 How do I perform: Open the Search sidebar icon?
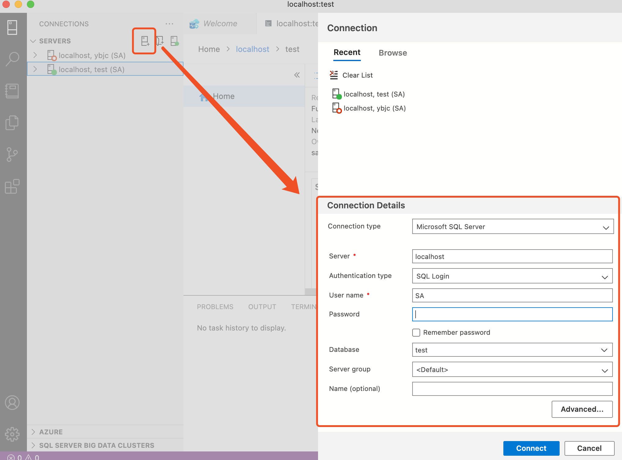(13, 59)
